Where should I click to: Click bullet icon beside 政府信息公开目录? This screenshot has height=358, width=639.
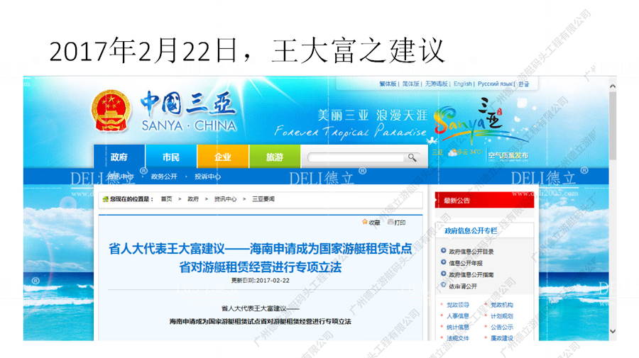(444, 251)
